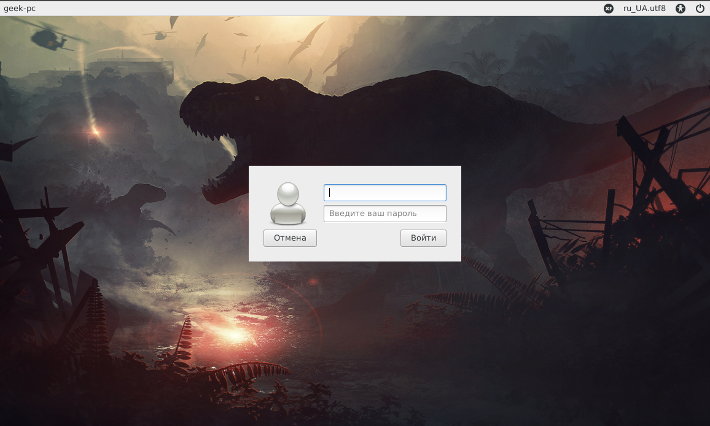This screenshot has height=426, width=710.
Task: Place the cursor in the top login field
Action: pos(384,193)
